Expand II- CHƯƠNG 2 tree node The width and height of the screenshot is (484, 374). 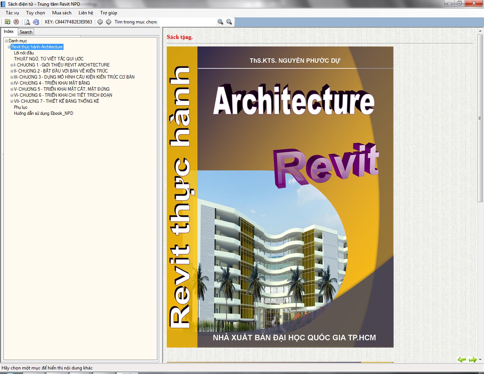pos(12,71)
